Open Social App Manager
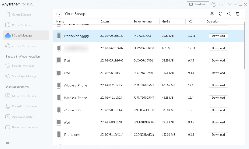This screenshot has height=149, width=249. [x=25, y=76]
